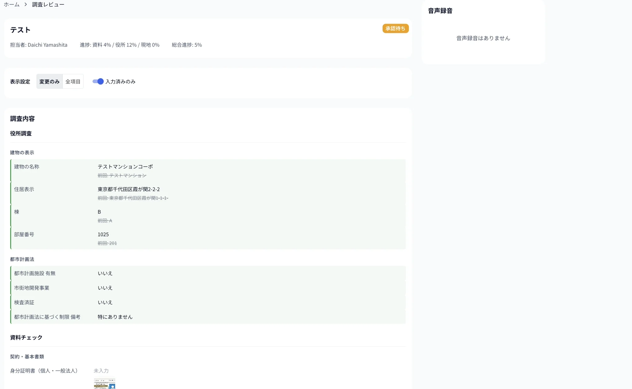Viewport: 632px width, 389px height.
Task: Click the struck-through 前回: テストマンション text
Action: [x=122, y=176]
